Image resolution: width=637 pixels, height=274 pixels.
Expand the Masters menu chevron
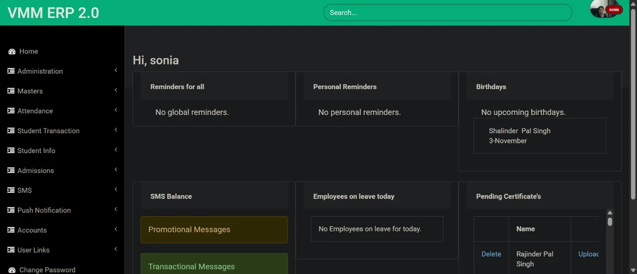coord(116,90)
